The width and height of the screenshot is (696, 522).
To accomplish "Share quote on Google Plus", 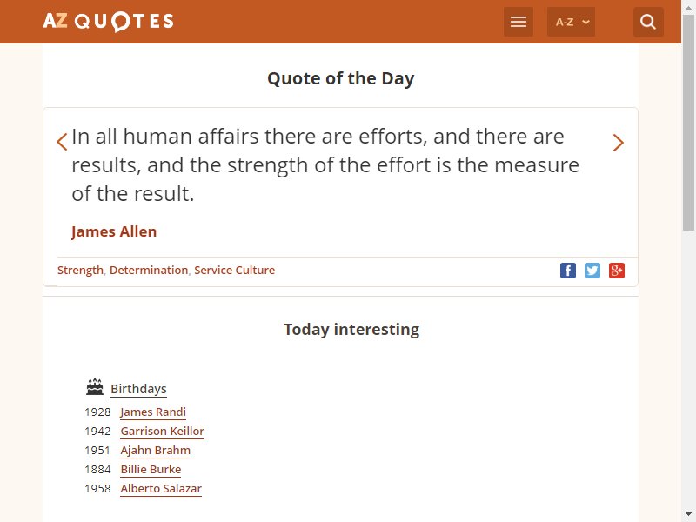I will [617, 271].
